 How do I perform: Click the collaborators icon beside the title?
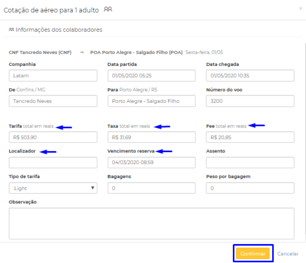point(108,9)
